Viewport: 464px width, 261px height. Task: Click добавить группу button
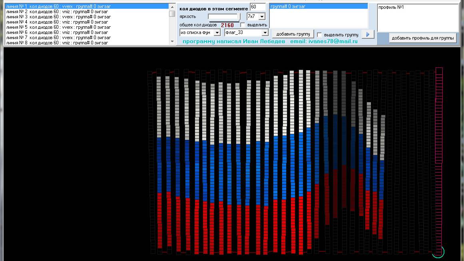[293, 34]
